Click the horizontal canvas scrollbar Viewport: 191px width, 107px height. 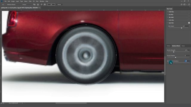(71, 103)
